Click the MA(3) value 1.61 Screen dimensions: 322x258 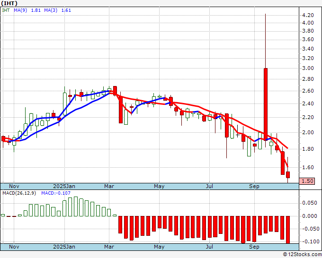66,10
